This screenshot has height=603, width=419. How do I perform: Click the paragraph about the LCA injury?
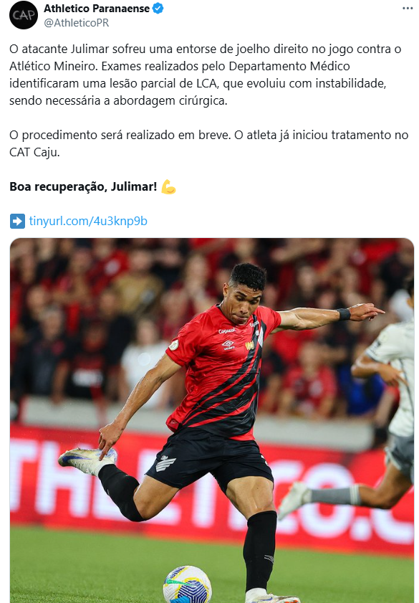[206, 75]
